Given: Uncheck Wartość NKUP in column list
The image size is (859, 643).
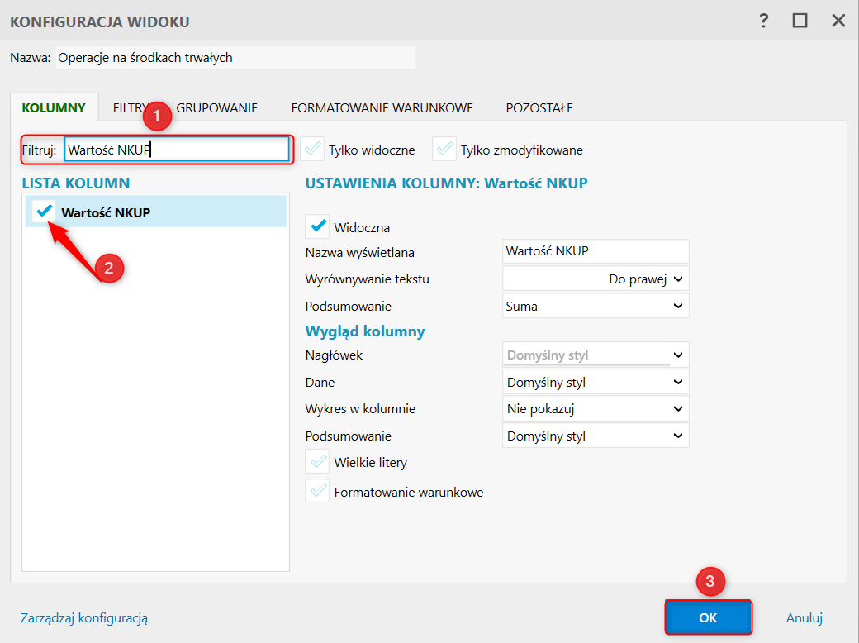Looking at the screenshot, I should point(45,212).
